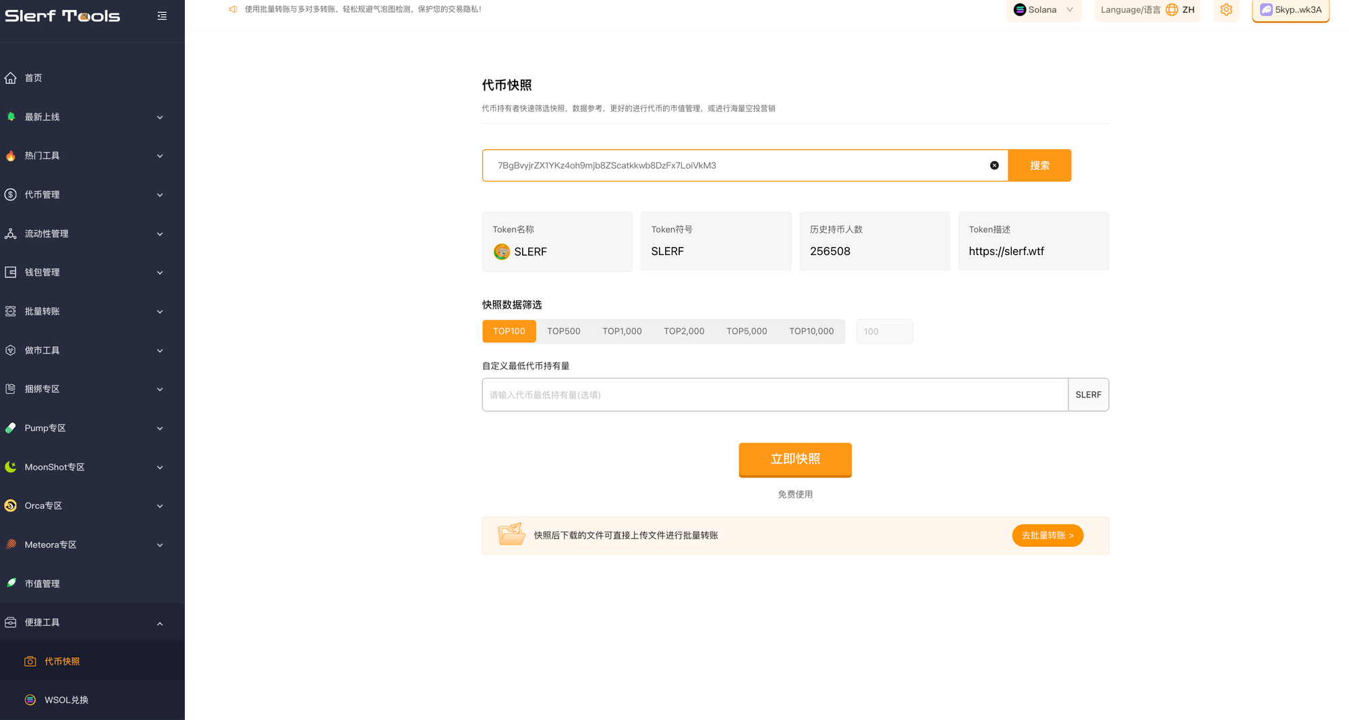
Task: Click the moon icon for MoonShot专区
Action: tap(11, 467)
